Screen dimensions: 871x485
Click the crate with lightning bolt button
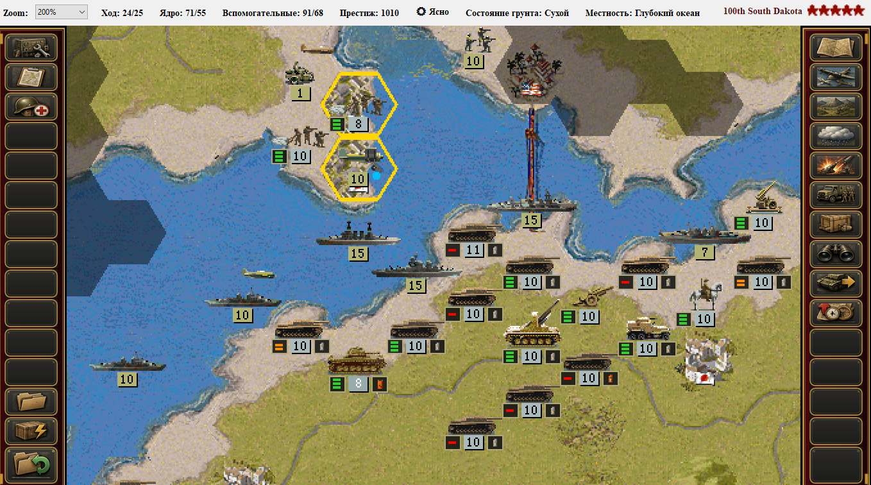(31, 431)
